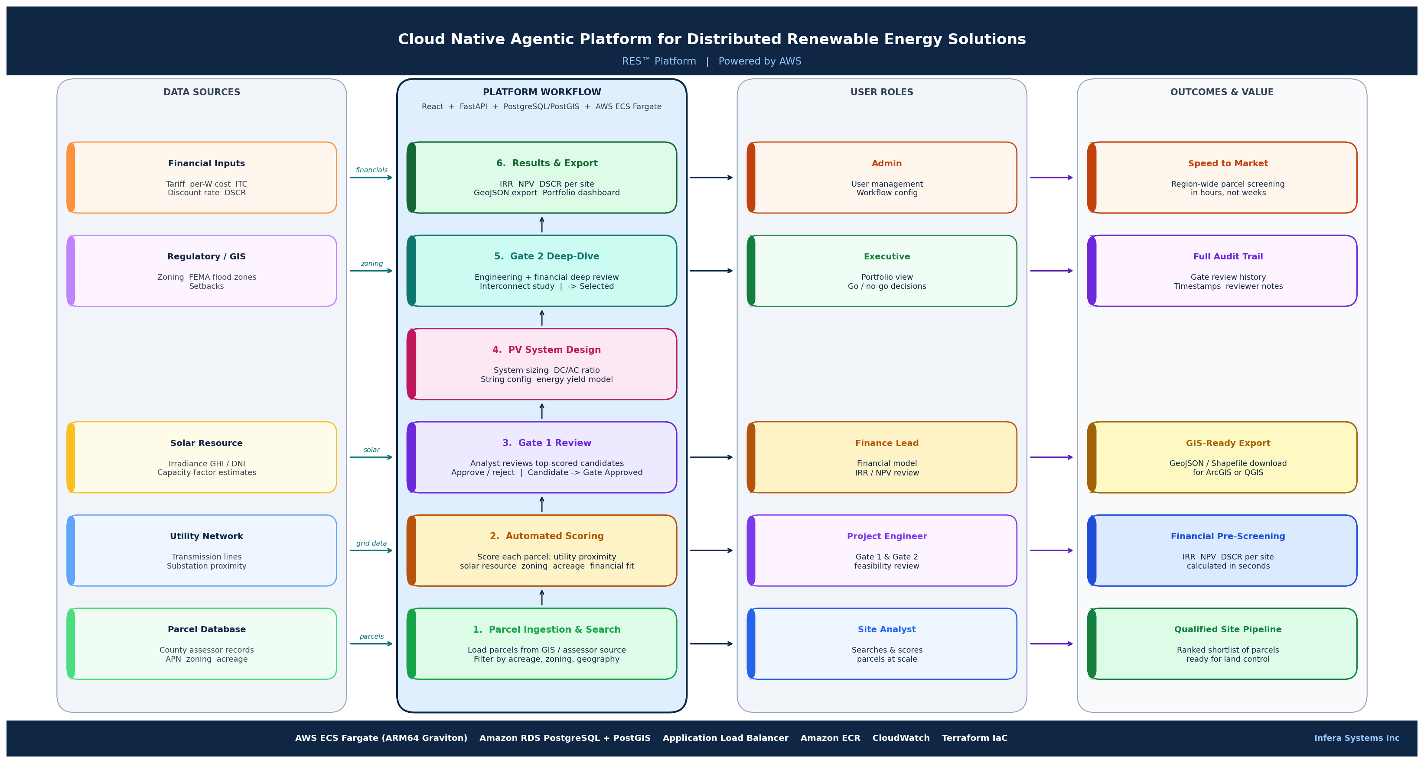This screenshot has height=763, width=1424.
Task: Click the main platform title text
Action: pos(712,39)
